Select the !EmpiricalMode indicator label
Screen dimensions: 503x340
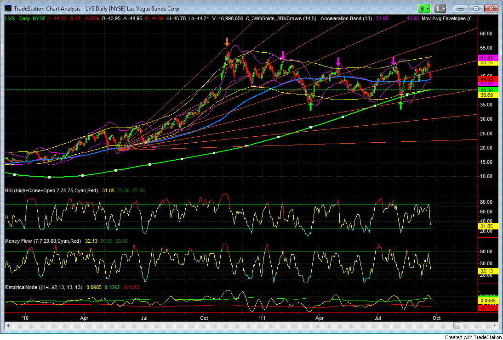coord(44,288)
